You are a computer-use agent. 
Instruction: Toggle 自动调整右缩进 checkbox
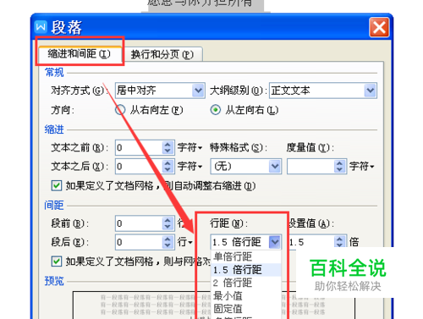pos(57,186)
